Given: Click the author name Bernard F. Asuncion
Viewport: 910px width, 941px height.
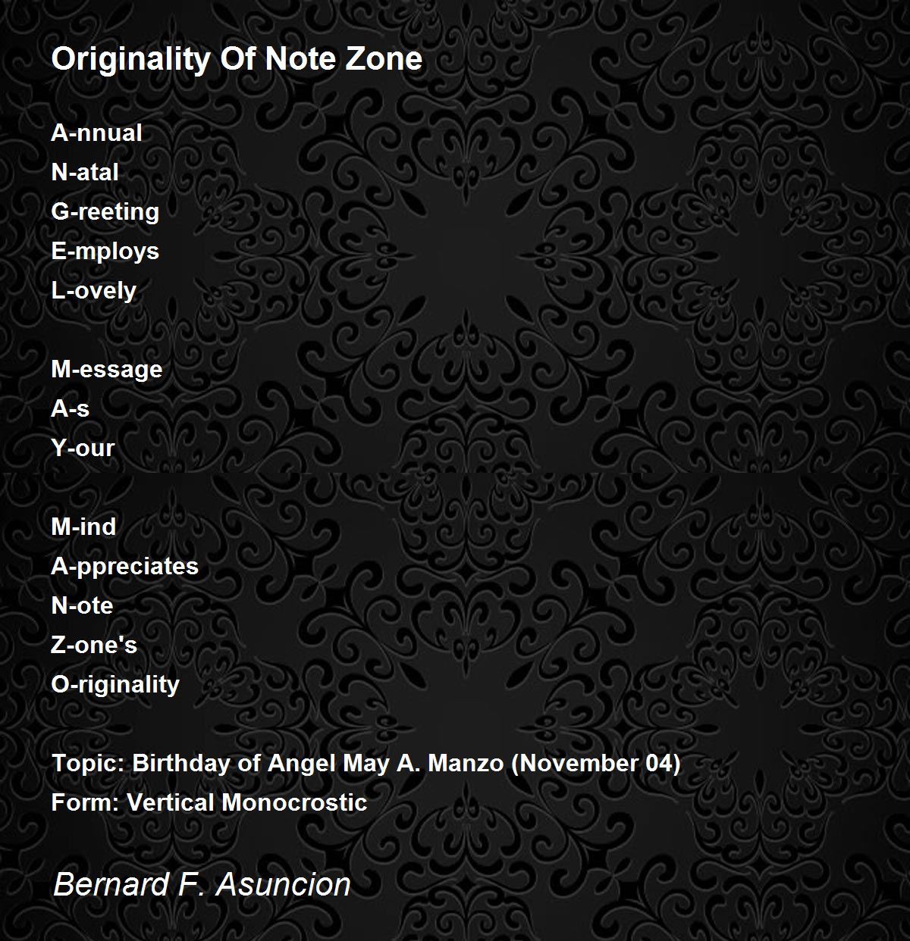Looking at the screenshot, I should [202, 884].
